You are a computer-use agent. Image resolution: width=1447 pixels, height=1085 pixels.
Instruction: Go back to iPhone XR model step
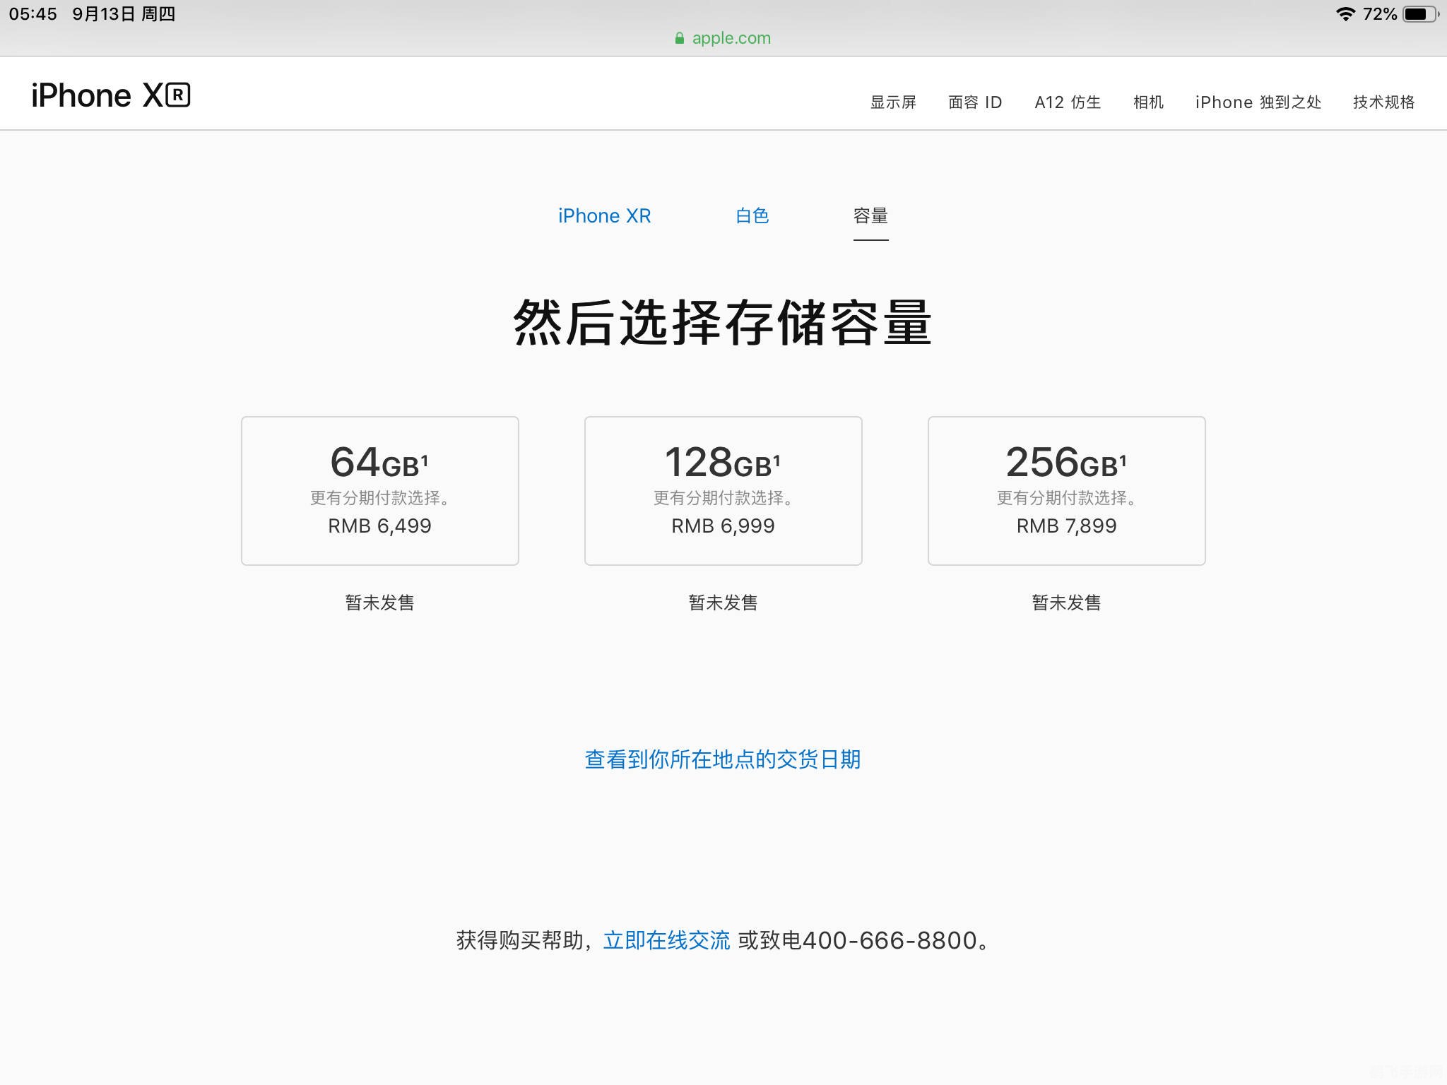604,216
